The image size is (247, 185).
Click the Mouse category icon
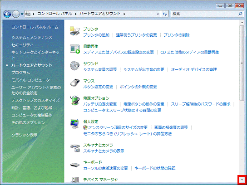75,83
